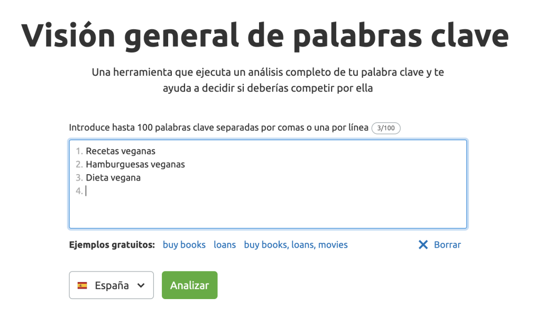The width and height of the screenshot is (534, 325).
Task: Click the Spain flag icon
Action: tap(82, 285)
